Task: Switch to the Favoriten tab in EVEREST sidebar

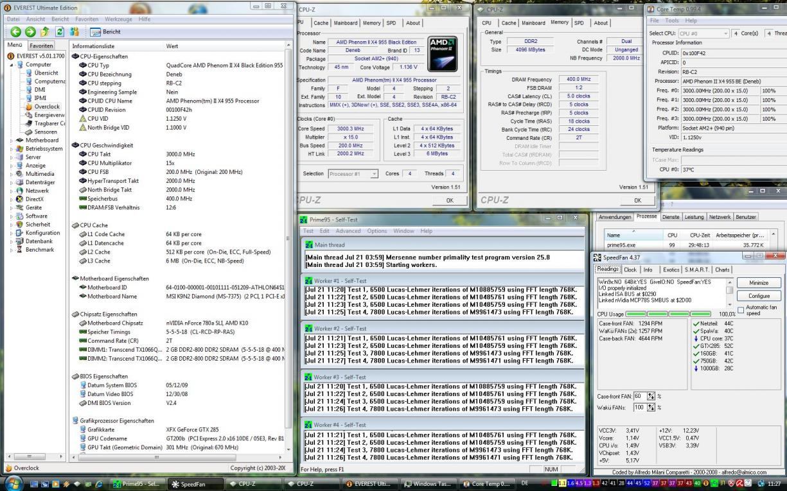Action: 42,46
